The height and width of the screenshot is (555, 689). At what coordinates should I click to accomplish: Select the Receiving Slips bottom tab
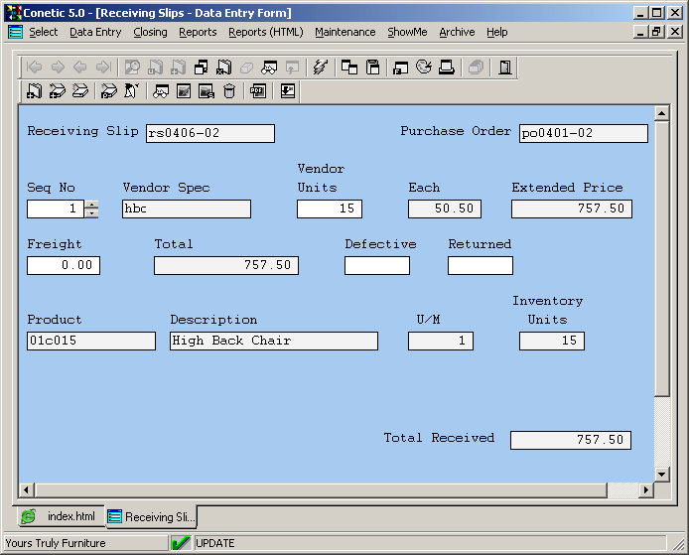coord(152,516)
